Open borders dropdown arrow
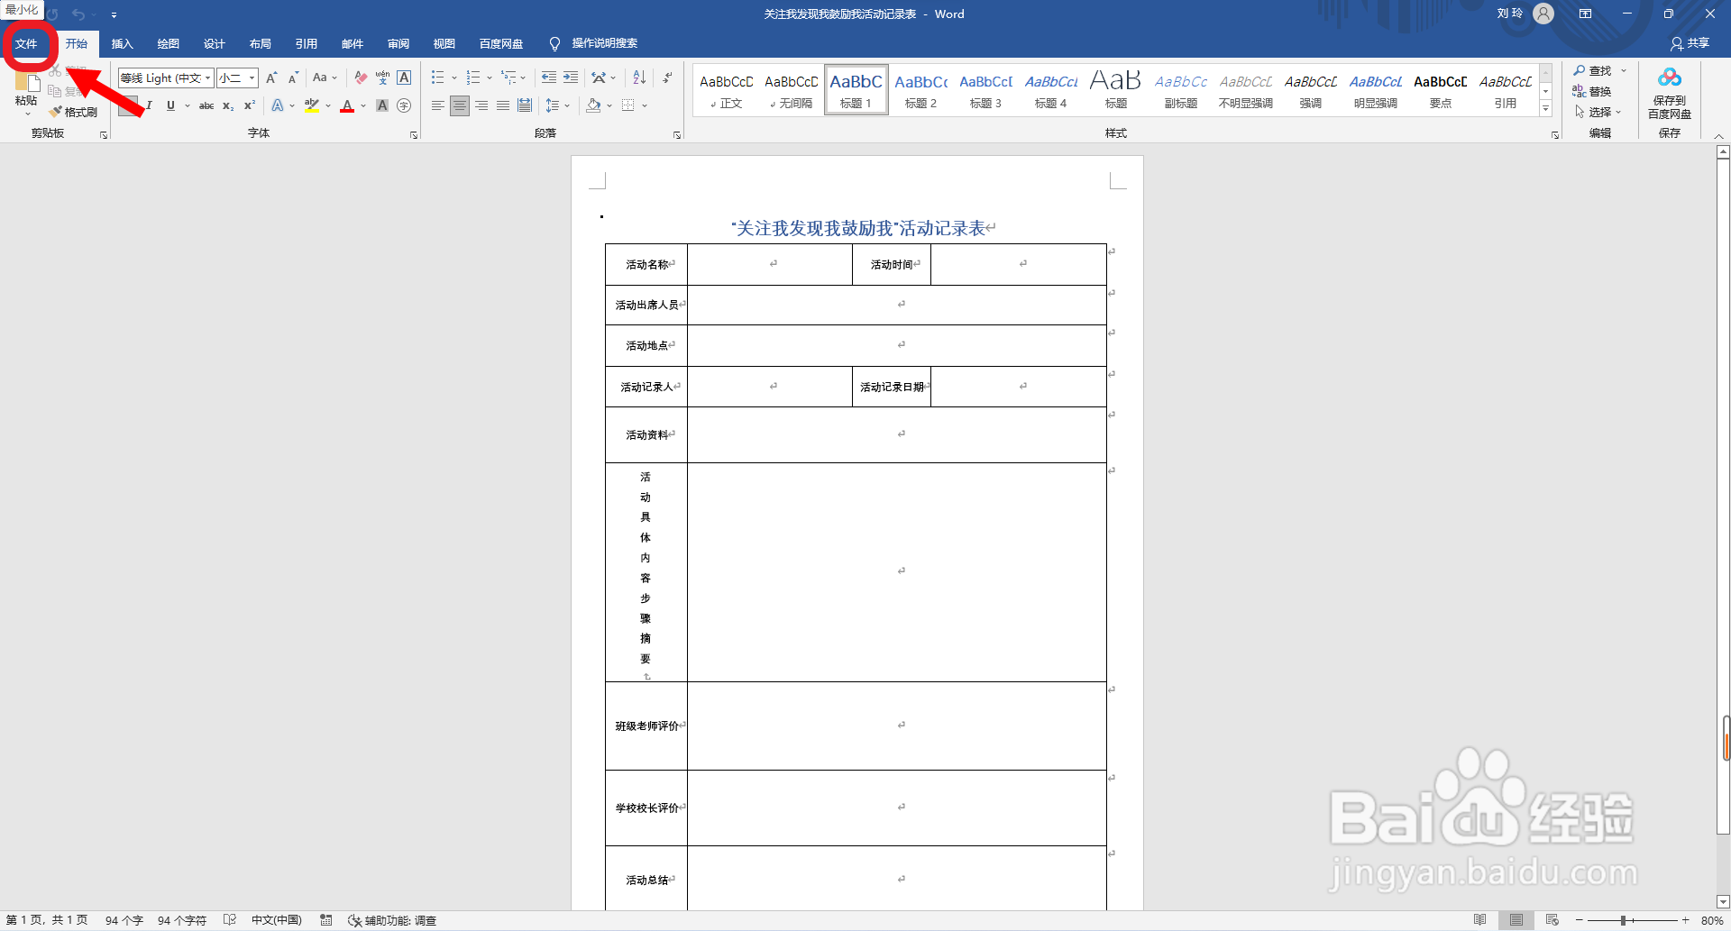1731x931 pixels. point(645,105)
